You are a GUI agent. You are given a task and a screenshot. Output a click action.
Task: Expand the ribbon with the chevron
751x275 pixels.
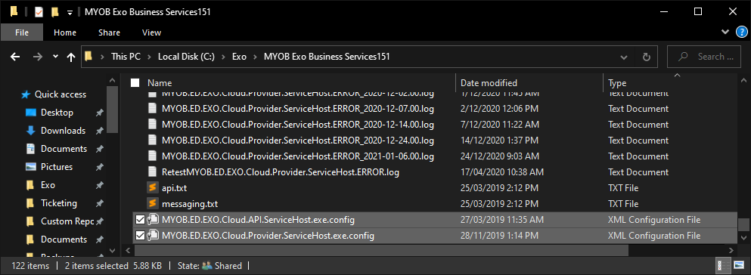[725, 32]
